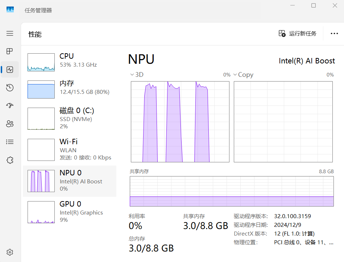Viewport: 344px width, 262px height.
Task: Go to the Processes page icon
Action: pyautogui.click(x=10, y=51)
